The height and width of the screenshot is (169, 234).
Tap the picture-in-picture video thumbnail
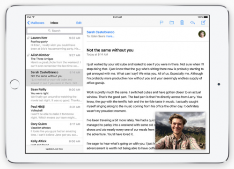[180, 131]
